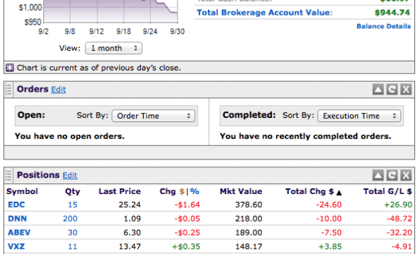Viewport: 420px width, 254px height.
Task: Collapse the Positions panel with its triangle icon
Action: tap(378, 175)
